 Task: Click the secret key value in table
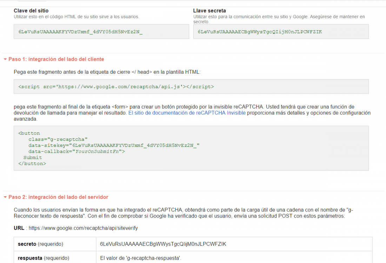[x=163, y=244]
